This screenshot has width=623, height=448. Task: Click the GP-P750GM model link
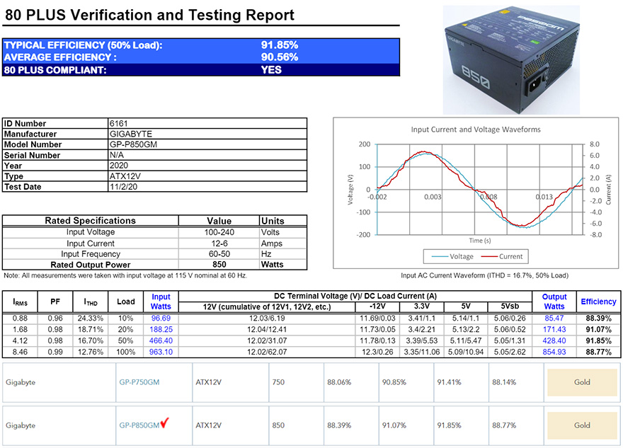click(x=139, y=382)
